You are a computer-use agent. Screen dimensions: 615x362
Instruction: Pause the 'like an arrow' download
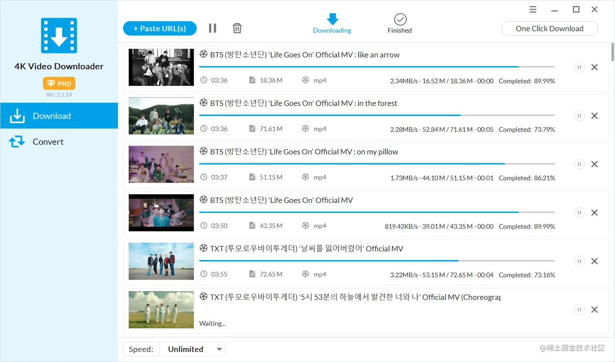(579, 67)
